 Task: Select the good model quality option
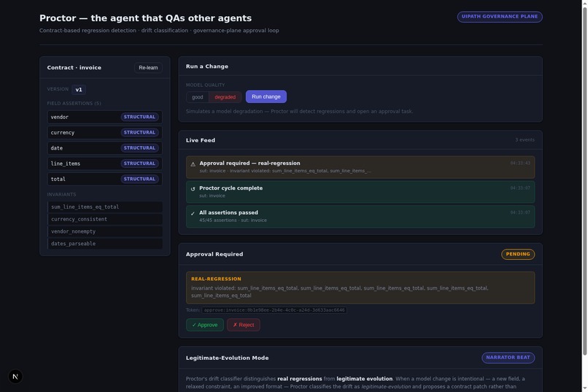coord(197,97)
